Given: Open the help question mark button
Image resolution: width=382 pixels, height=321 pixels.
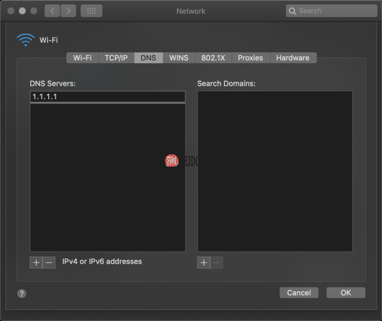Looking at the screenshot, I should coord(22,294).
